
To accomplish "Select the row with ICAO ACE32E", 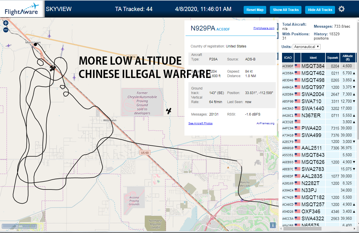I will pos(319,122).
